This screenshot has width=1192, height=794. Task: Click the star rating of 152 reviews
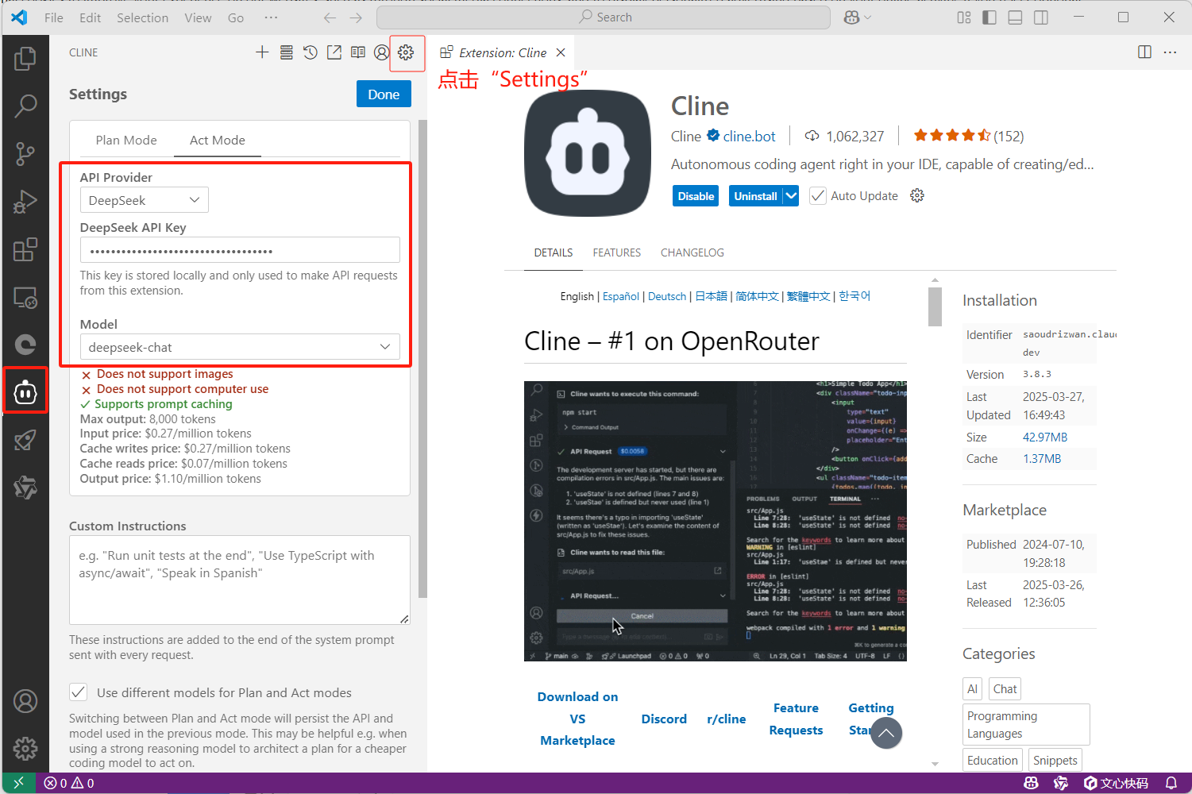click(x=968, y=136)
